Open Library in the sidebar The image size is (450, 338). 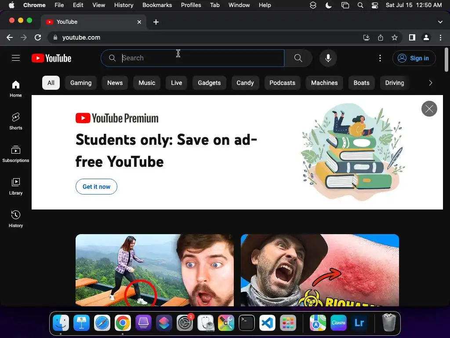16,187
